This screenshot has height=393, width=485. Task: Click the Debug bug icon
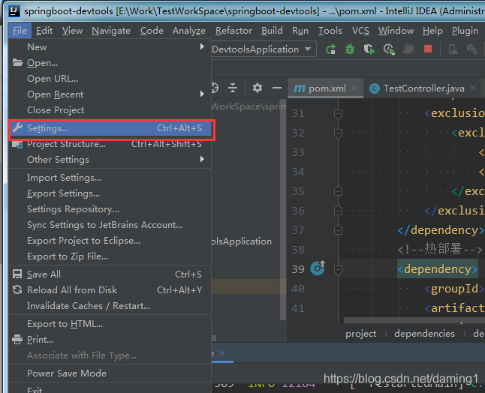(x=350, y=49)
